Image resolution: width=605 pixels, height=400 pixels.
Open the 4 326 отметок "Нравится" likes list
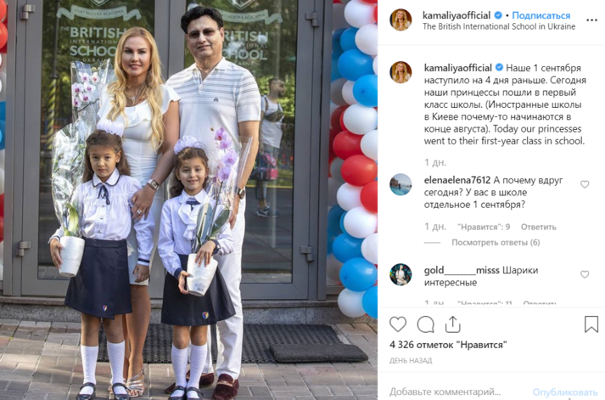point(448,345)
